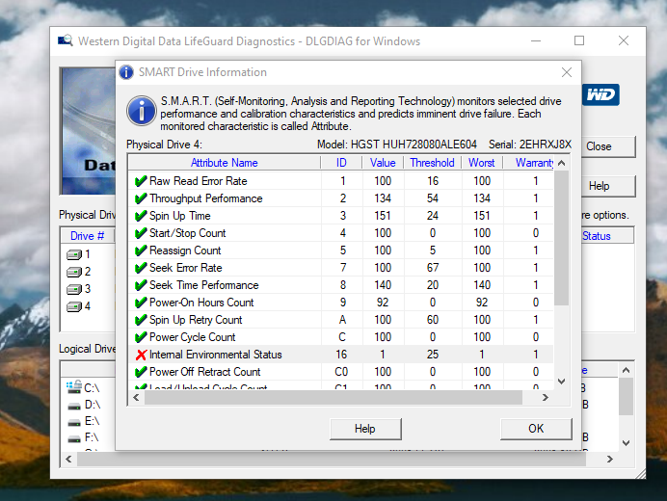Viewport: 667px width, 501px height.
Task: Click OK in the SMART dialog
Action: pos(536,429)
